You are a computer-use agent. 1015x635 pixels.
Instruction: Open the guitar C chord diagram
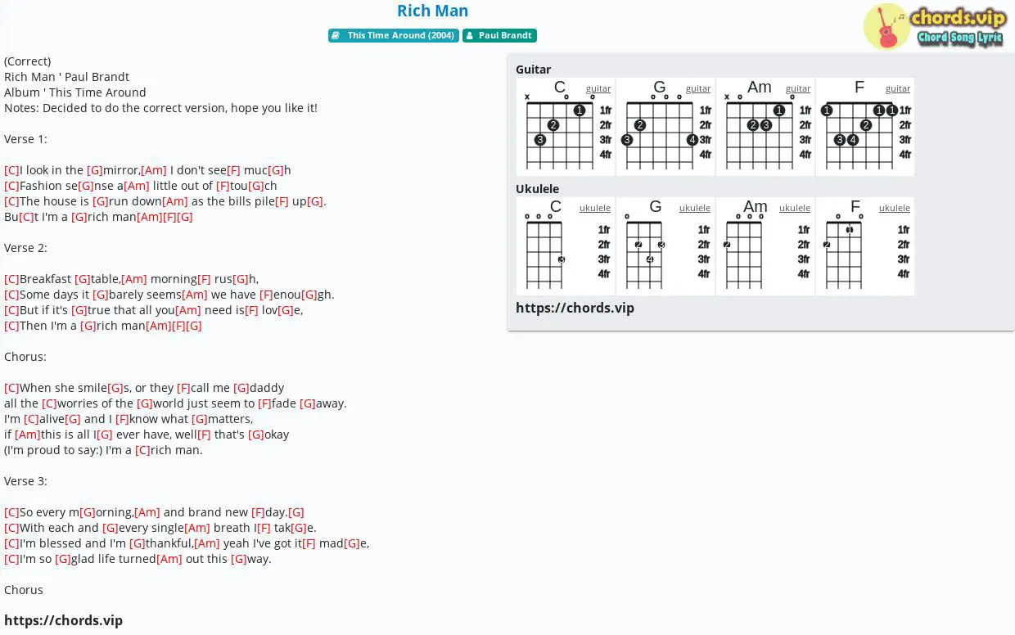point(566,127)
